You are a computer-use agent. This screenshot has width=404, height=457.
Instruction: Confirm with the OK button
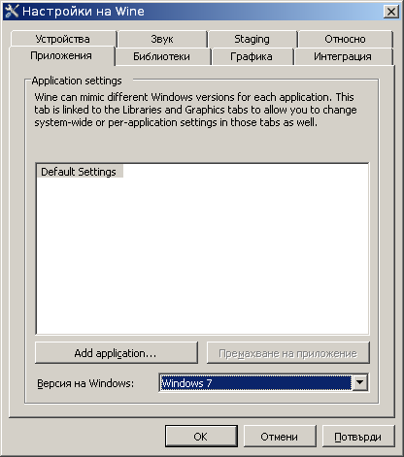click(201, 437)
